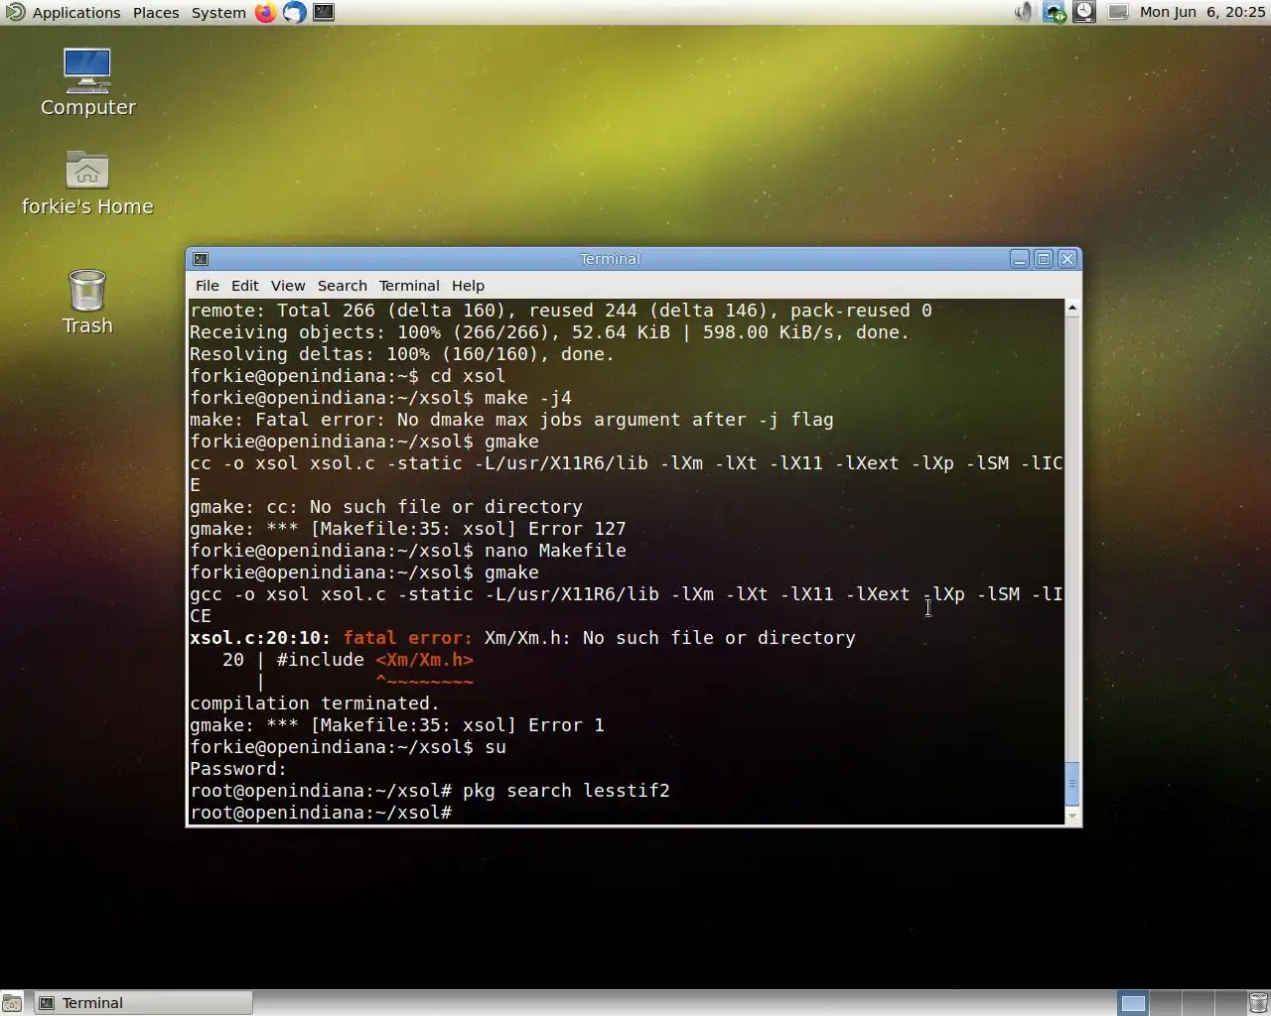Maximize the Terminal window
The image size is (1271, 1016).
click(1044, 259)
